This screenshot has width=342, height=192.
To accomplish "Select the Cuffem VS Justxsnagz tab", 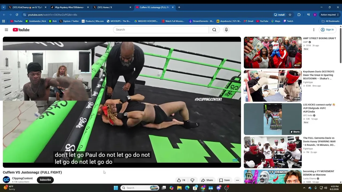I will pyautogui.click(x=155, y=7).
